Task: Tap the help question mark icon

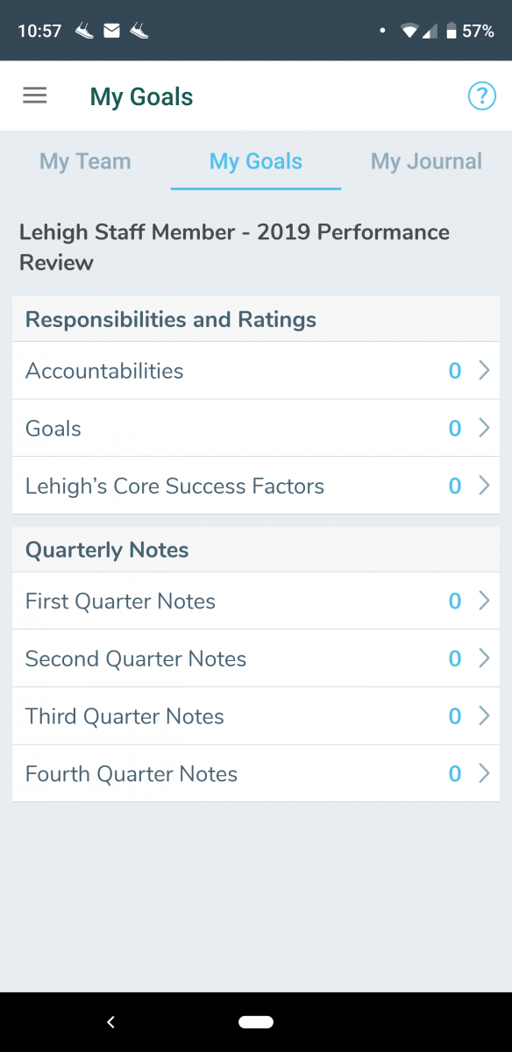Action: coord(481,96)
